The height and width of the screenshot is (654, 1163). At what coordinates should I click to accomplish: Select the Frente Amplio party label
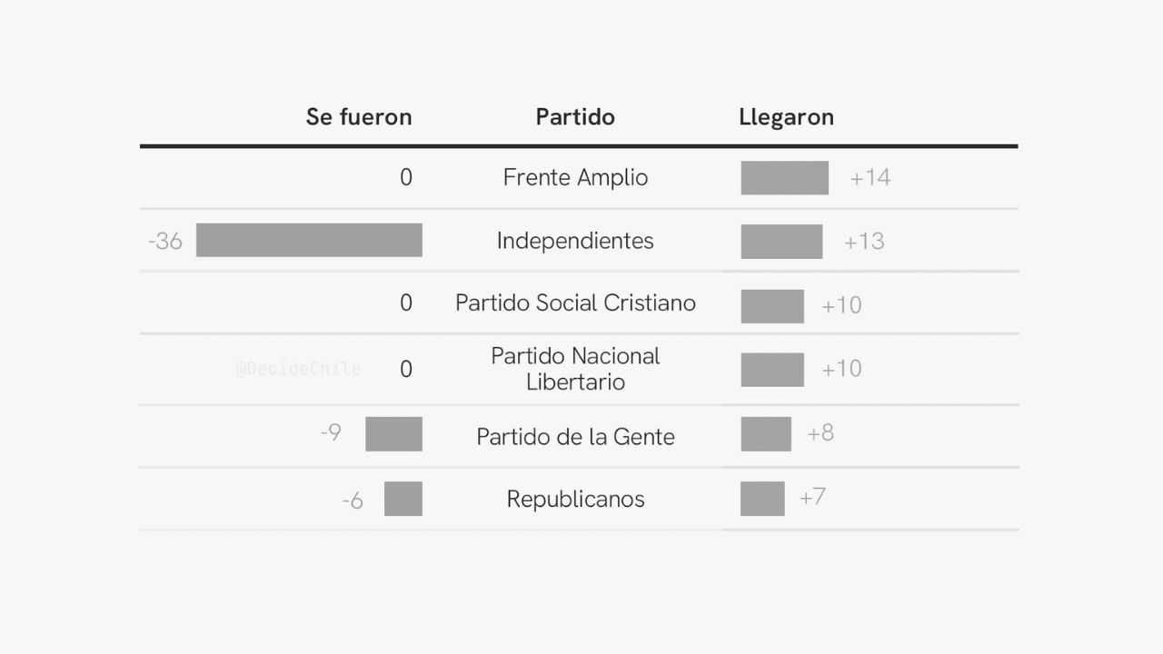575,177
